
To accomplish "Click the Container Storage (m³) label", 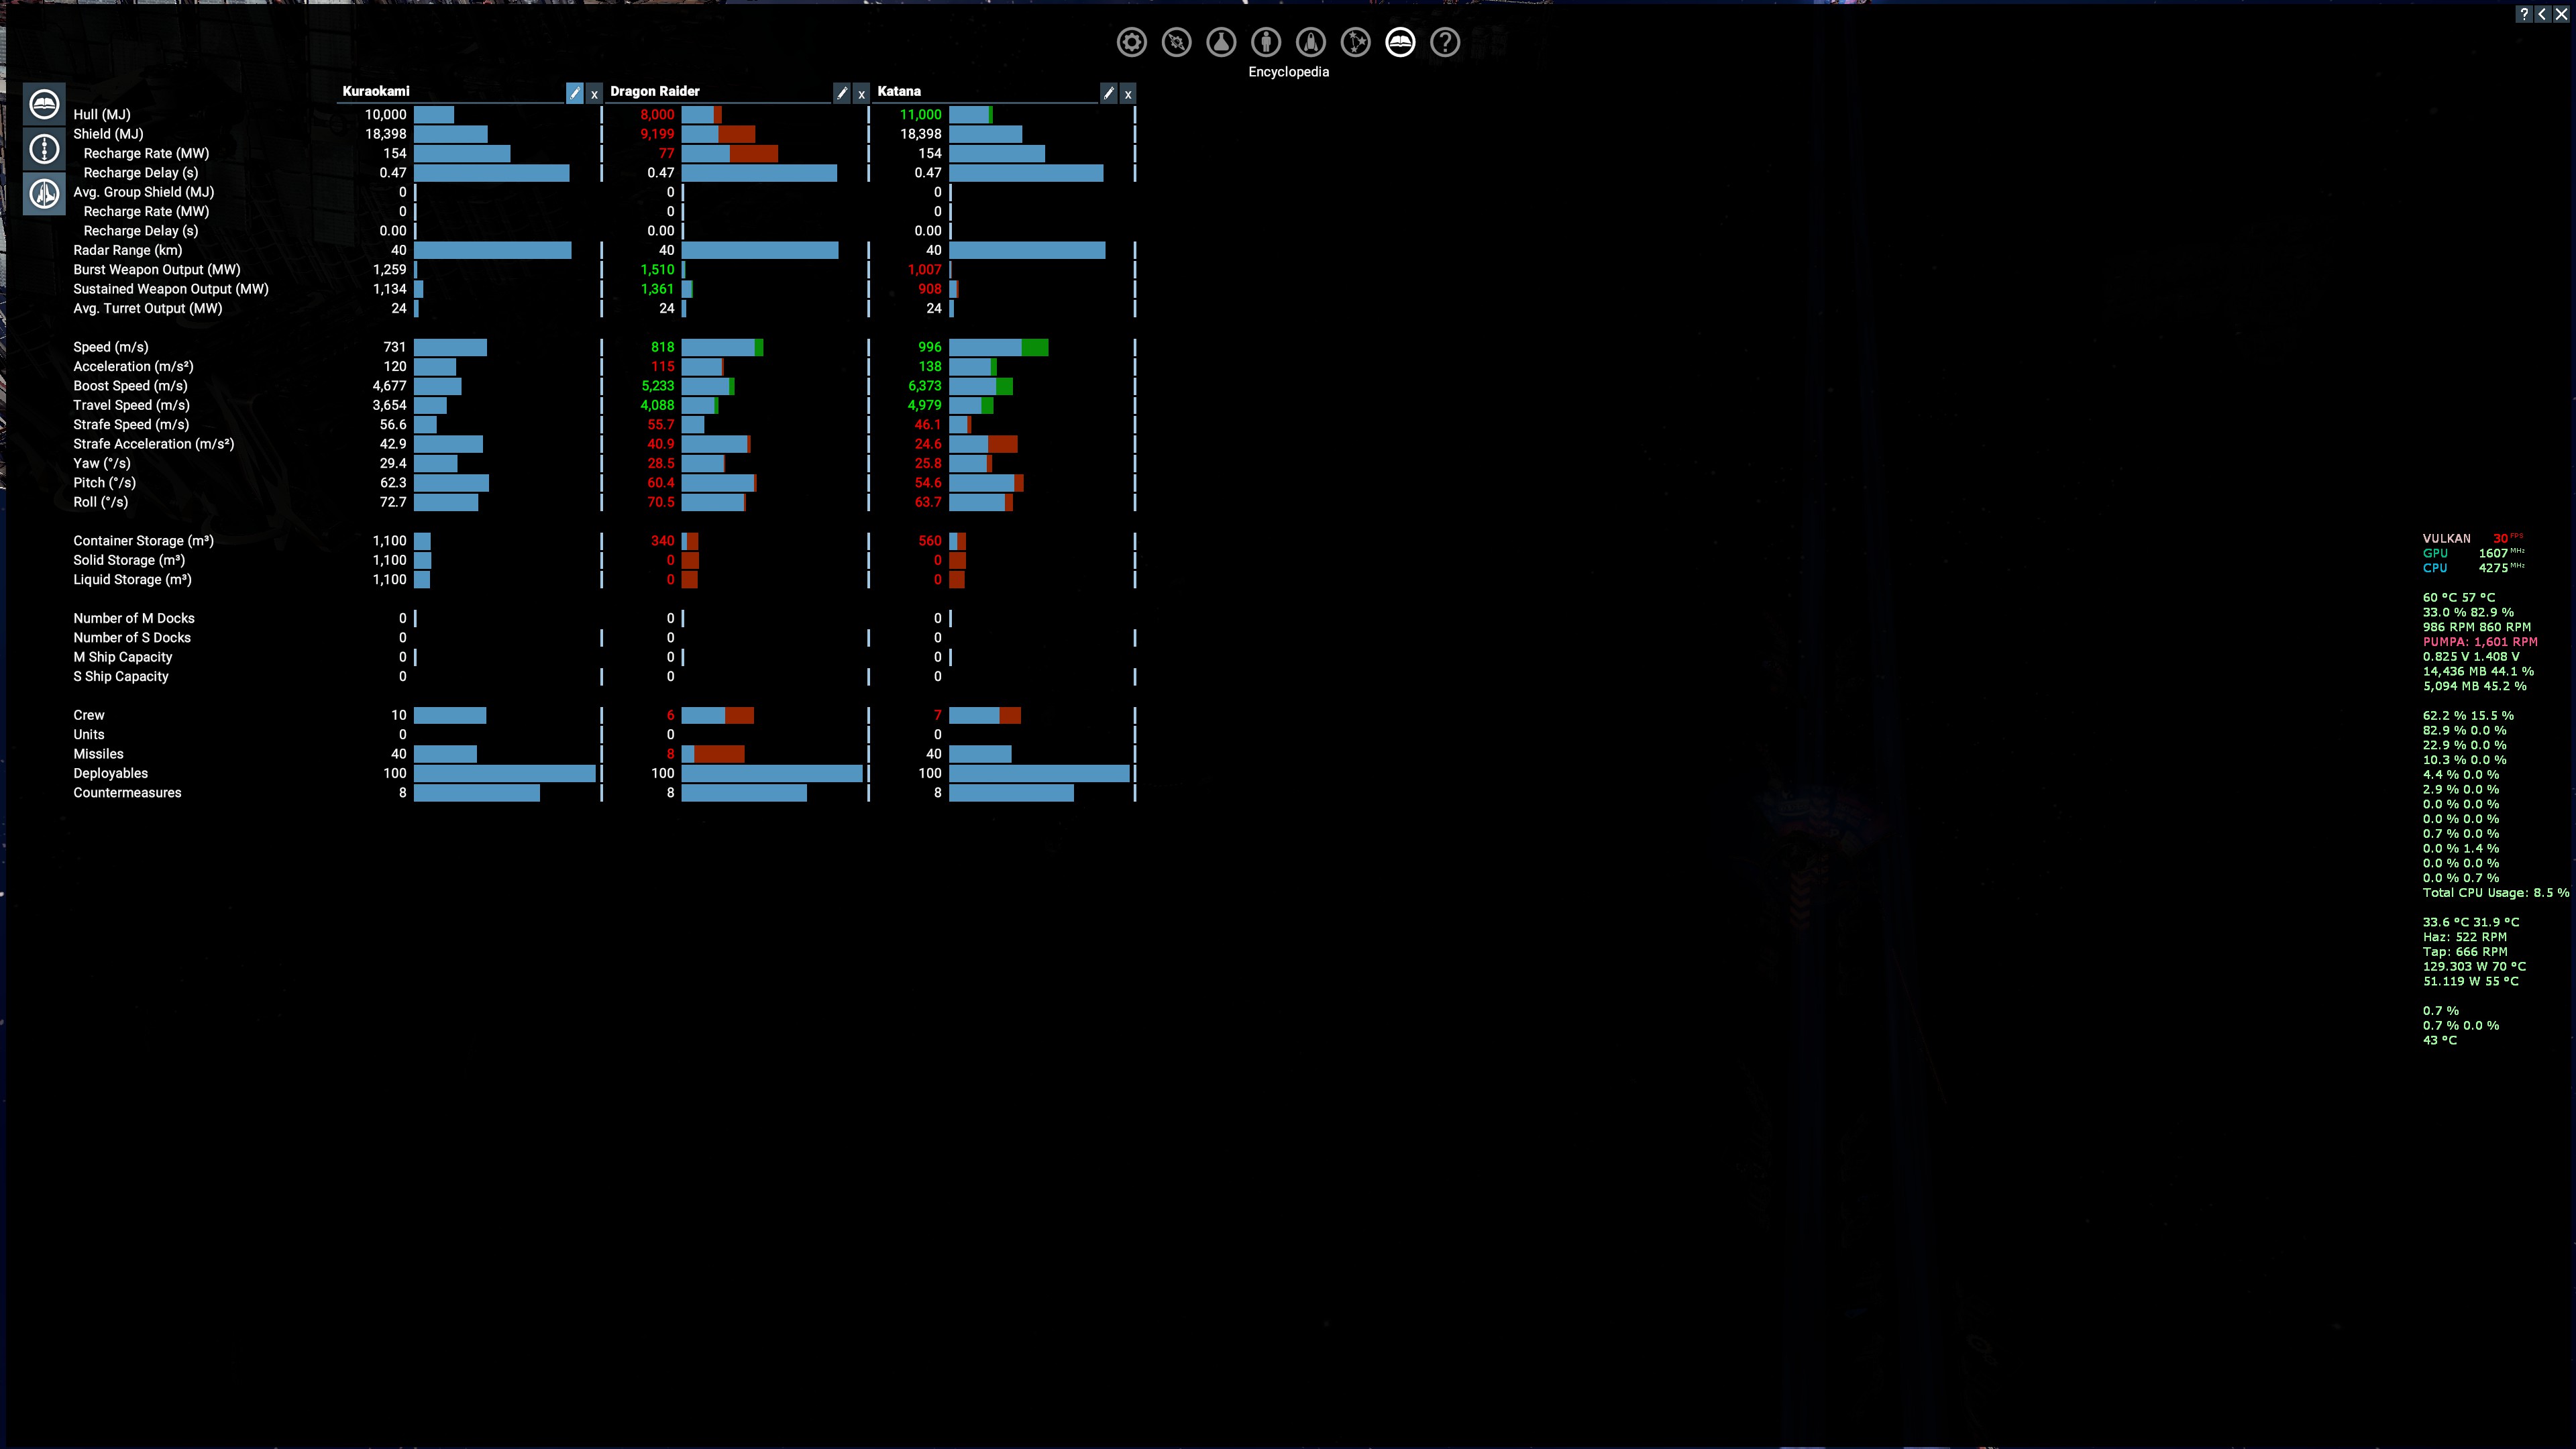I will point(144,541).
